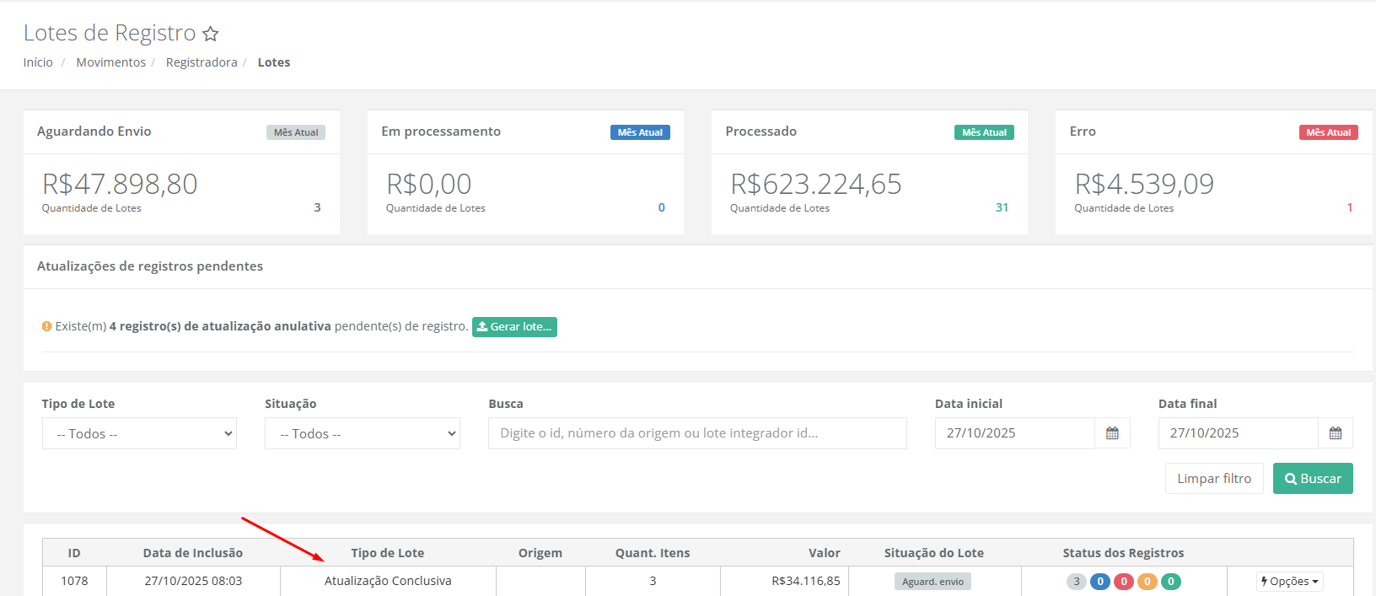
Task: Click Limpar filtro to reset filters
Action: click(x=1214, y=479)
